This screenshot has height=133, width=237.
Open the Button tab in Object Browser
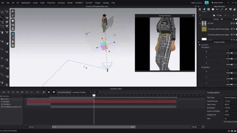click(213, 9)
